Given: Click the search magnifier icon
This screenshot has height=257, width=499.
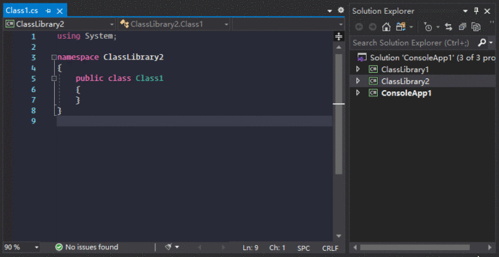Looking at the screenshot, I should coord(482,43).
